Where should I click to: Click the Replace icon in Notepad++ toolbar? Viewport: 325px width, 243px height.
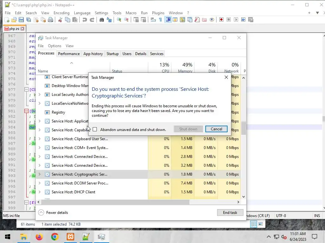click(109, 20)
